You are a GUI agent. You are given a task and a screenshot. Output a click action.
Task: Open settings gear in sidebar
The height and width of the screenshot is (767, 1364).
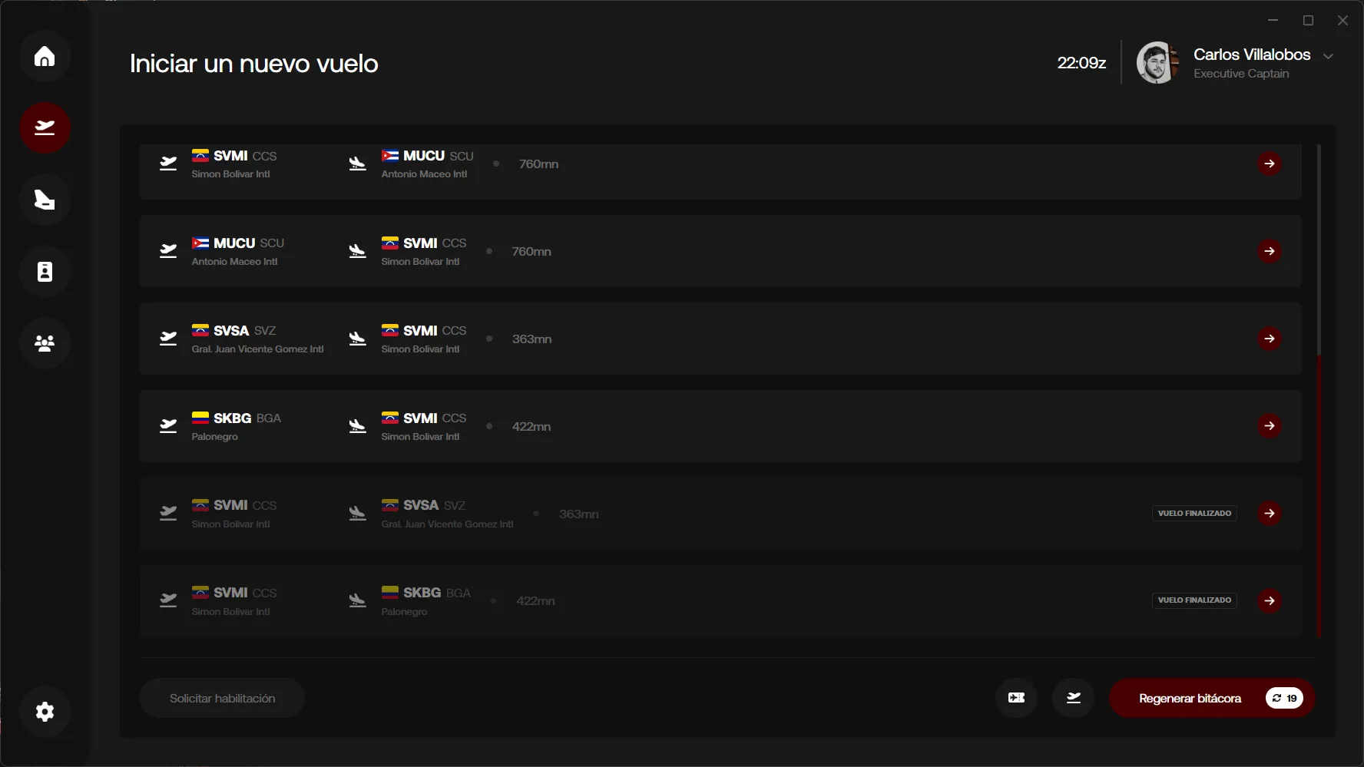coord(45,712)
